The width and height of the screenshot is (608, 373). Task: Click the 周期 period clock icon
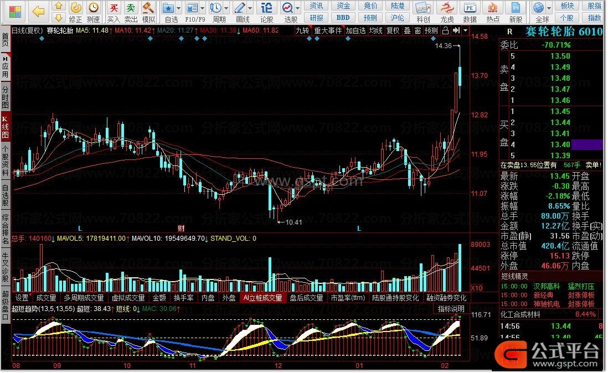(x=216, y=8)
